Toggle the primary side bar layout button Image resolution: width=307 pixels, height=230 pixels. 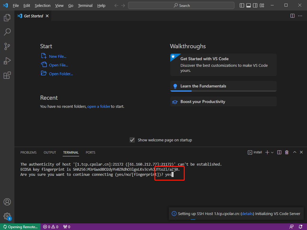pyautogui.click(x=242, y=5)
